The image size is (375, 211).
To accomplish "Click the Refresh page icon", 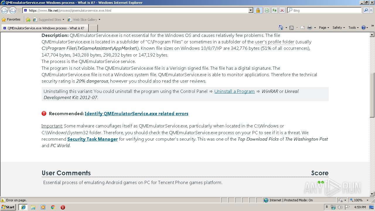I will coord(275,10).
